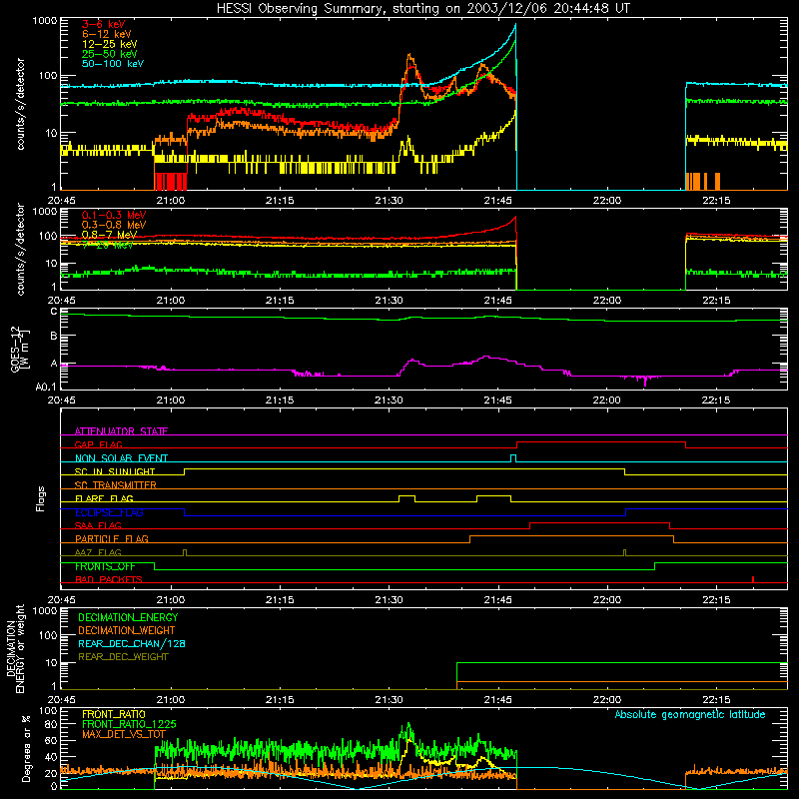The height and width of the screenshot is (799, 799).
Task: Select the 'ATTENUATOR_STATE' flag label
Action: (x=121, y=431)
